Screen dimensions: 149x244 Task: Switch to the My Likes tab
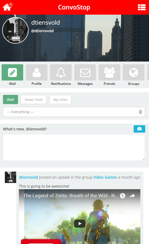pyautogui.click(x=60, y=99)
